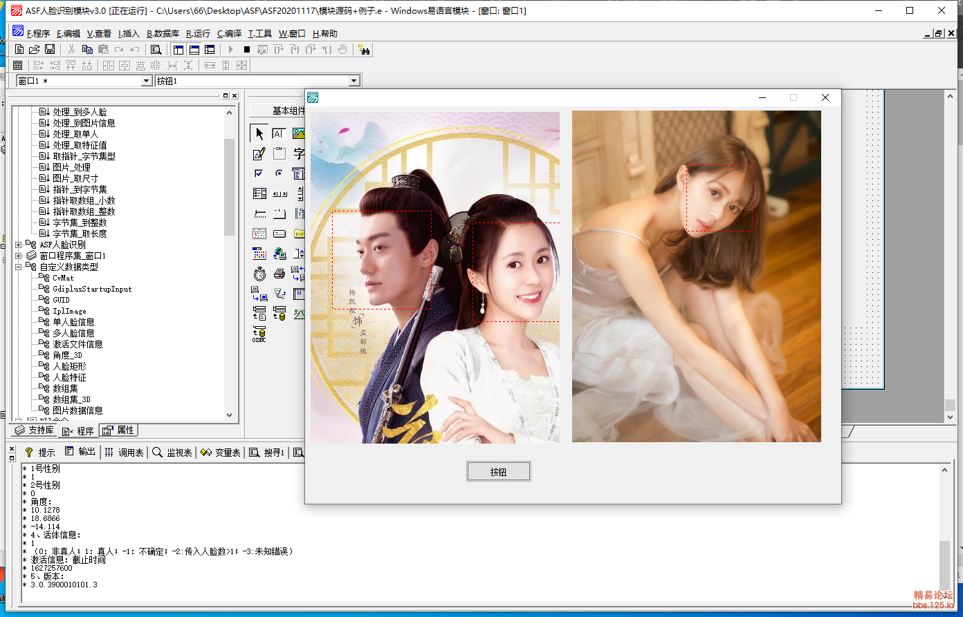963x617 pixels.
Task: Select 激活文件信息 in the tree
Action: coord(77,344)
